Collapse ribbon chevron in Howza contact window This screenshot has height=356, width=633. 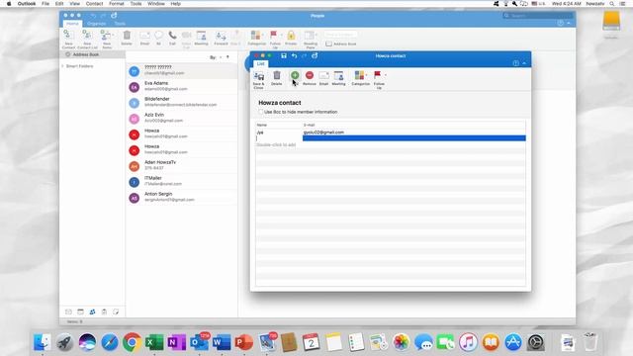pyautogui.click(x=524, y=63)
